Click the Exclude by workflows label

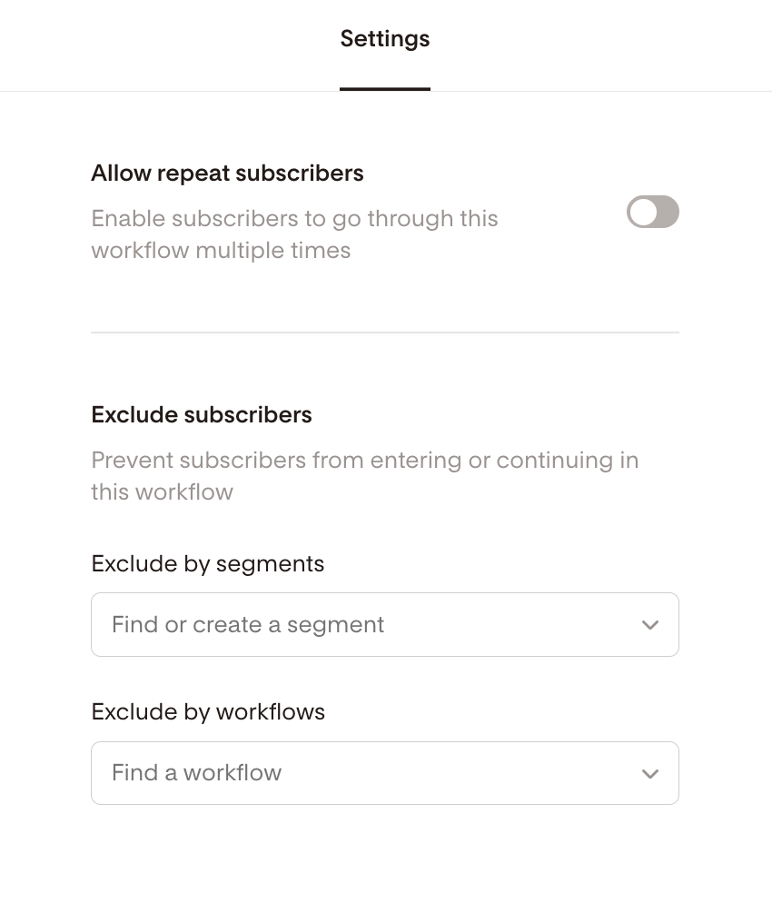click(208, 712)
